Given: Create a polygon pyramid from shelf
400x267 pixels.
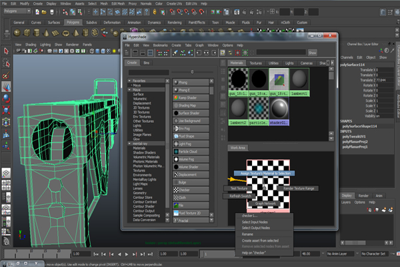Looking at the screenshot, I should (x=76, y=33).
